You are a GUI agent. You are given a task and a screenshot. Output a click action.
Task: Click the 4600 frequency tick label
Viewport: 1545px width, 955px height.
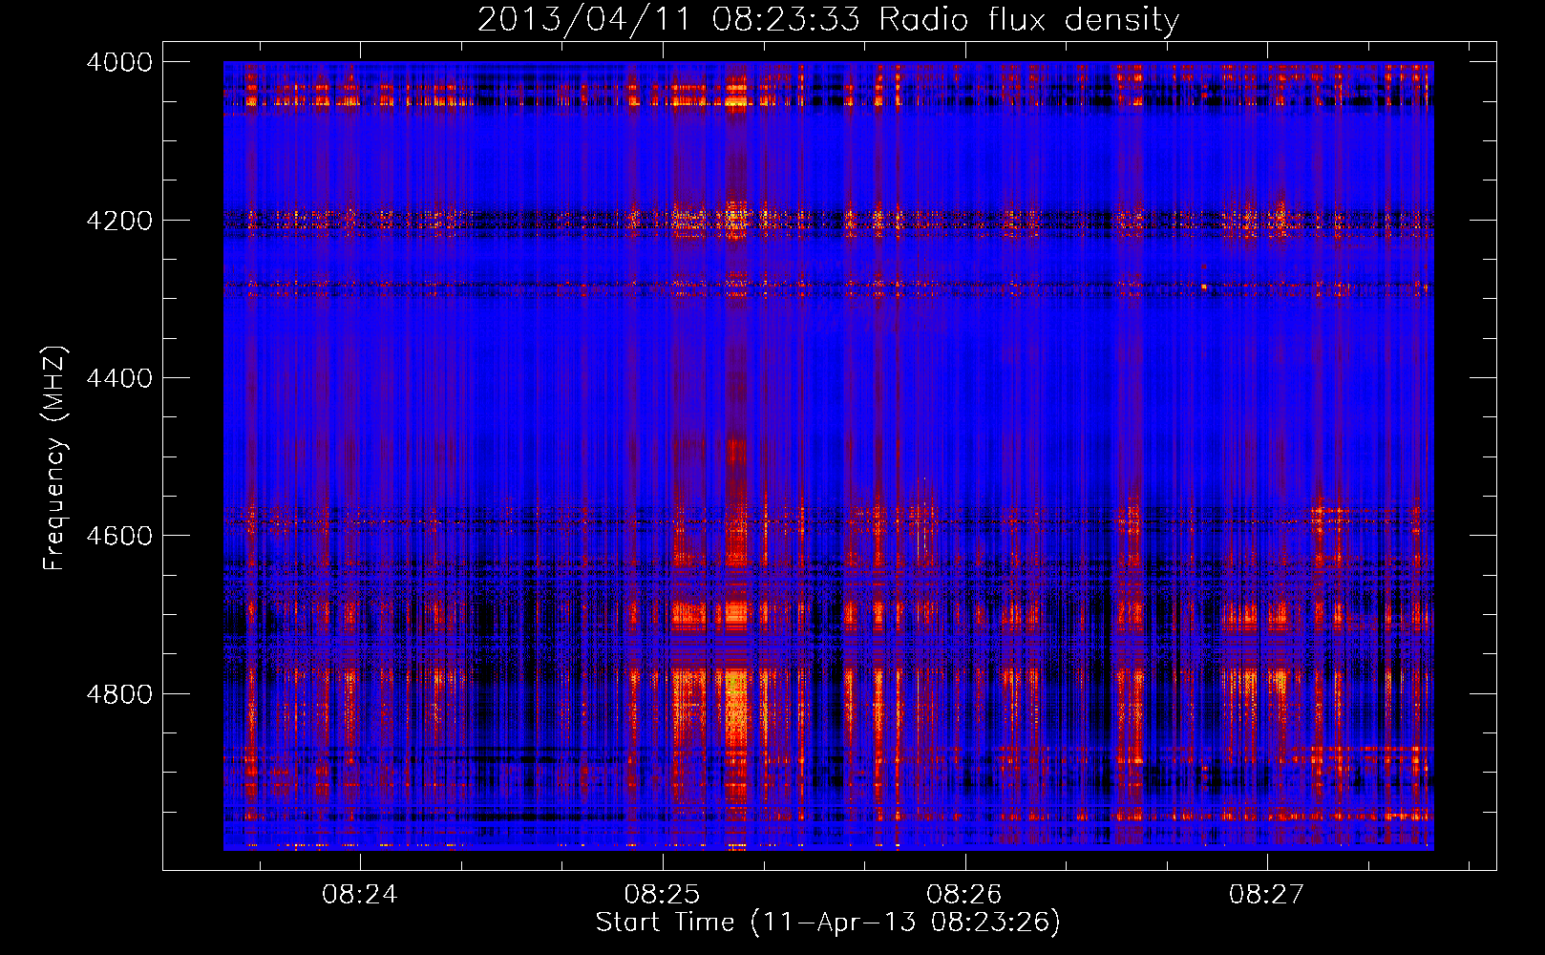[119, 536]
